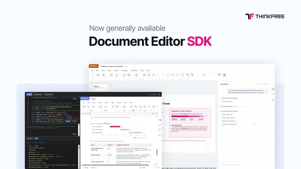Click the AI sparkle icon in the presentation toolbar
Viewport: 301px width, 169px height.
pyautogui.click(x=224, y=75)
